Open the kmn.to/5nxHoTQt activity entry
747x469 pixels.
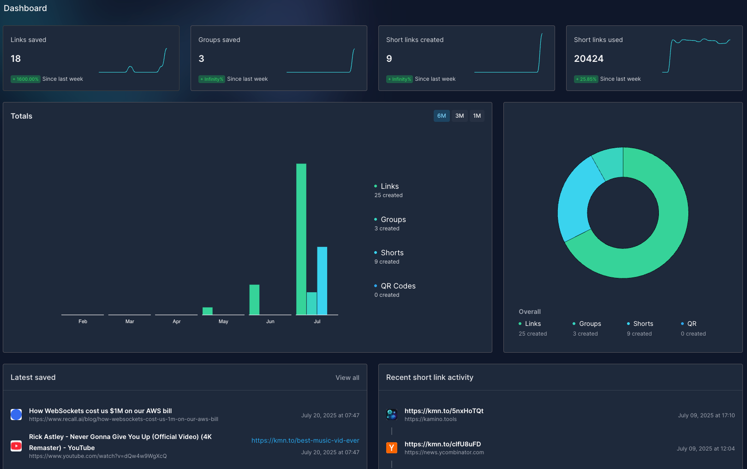click(444, 411)
